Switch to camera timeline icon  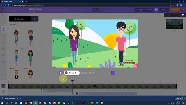3,91
